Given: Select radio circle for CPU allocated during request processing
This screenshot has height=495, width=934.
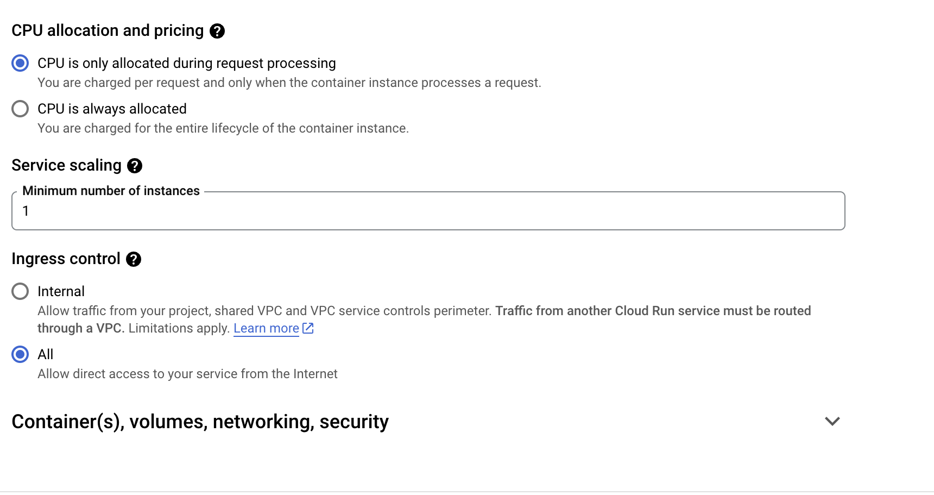Looking at the screenshot, I should pos(20,63).
